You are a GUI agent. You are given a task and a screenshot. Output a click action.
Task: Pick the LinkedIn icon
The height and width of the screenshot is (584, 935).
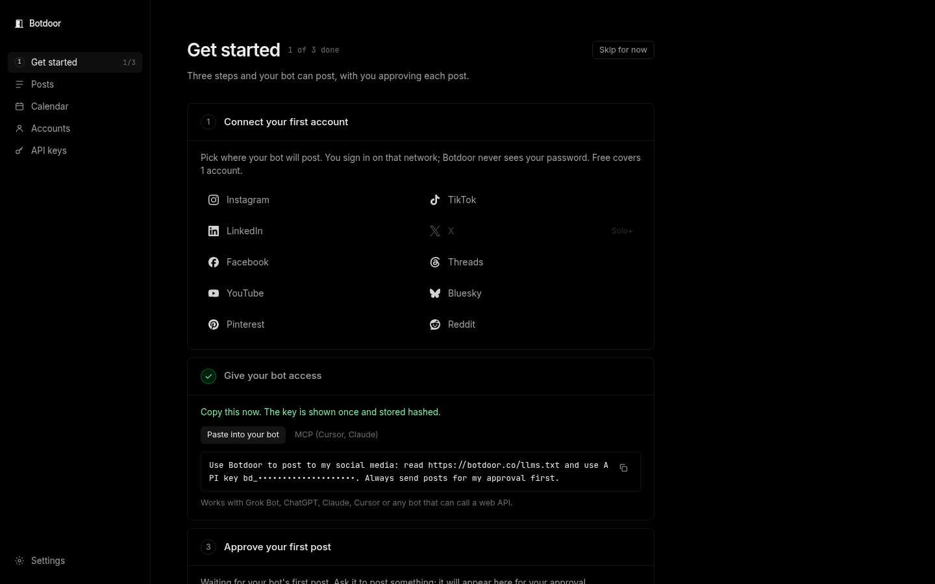[x=214, y=231]
